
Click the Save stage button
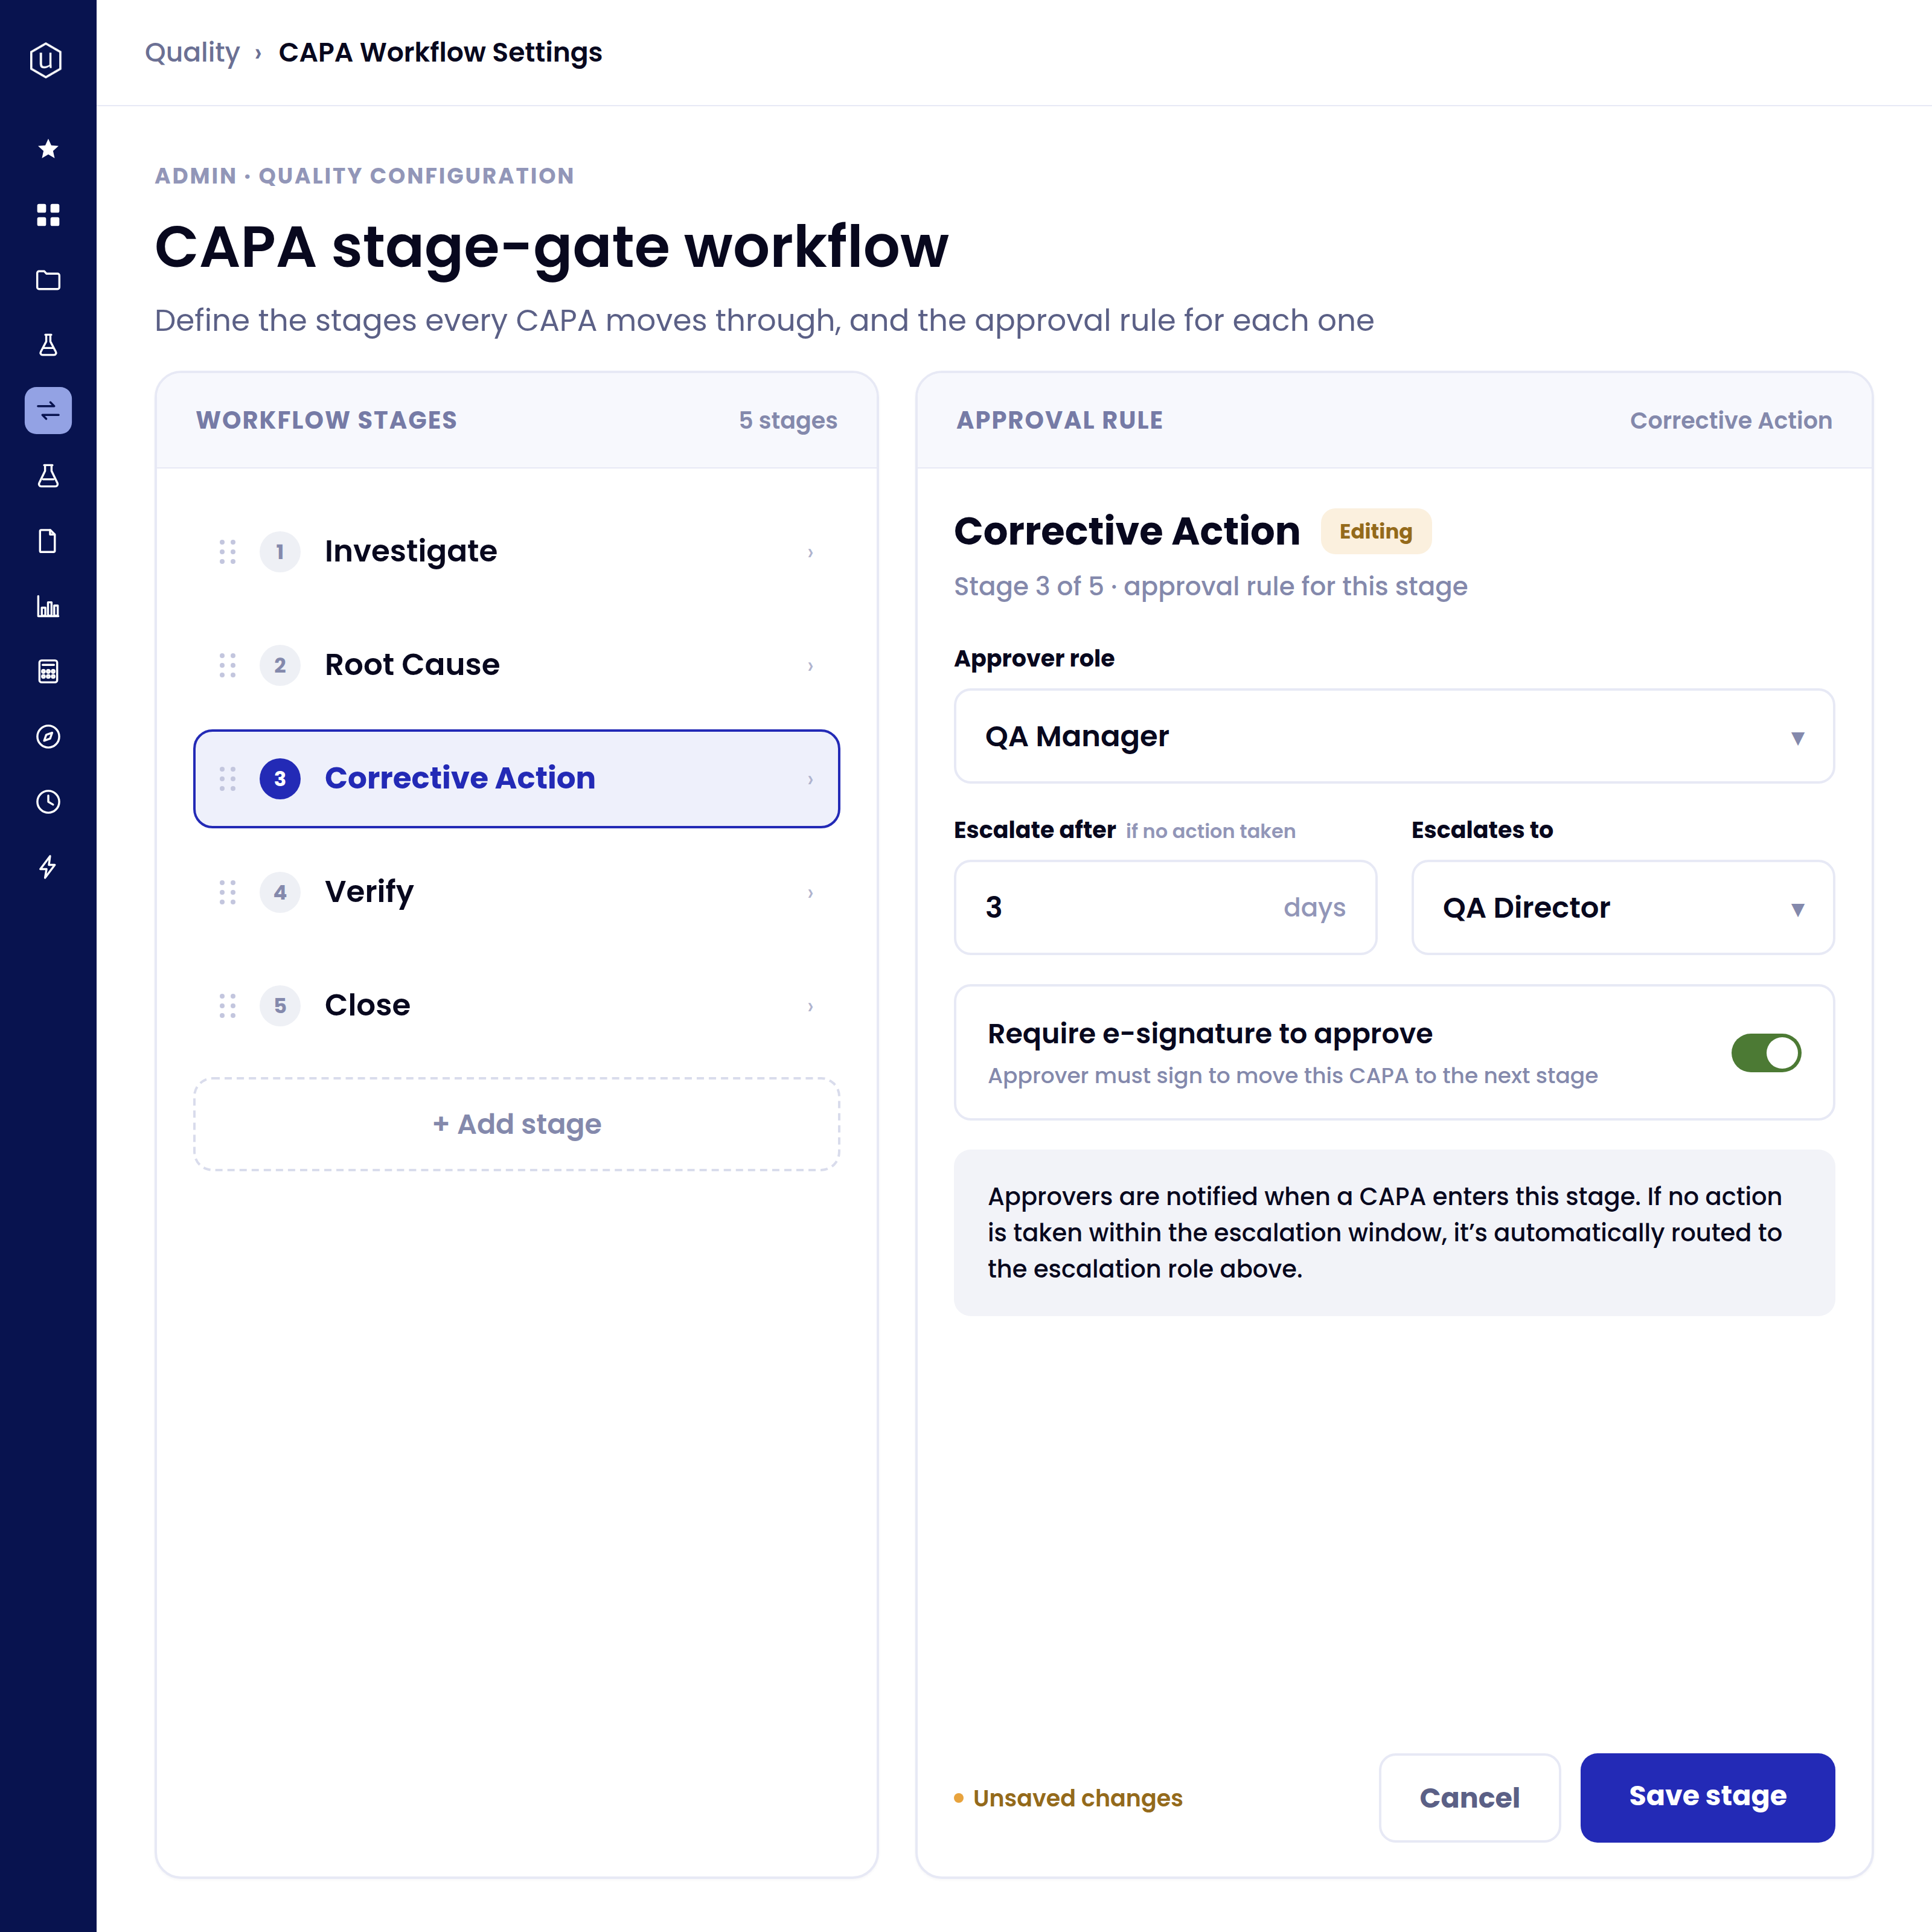1707,1797
